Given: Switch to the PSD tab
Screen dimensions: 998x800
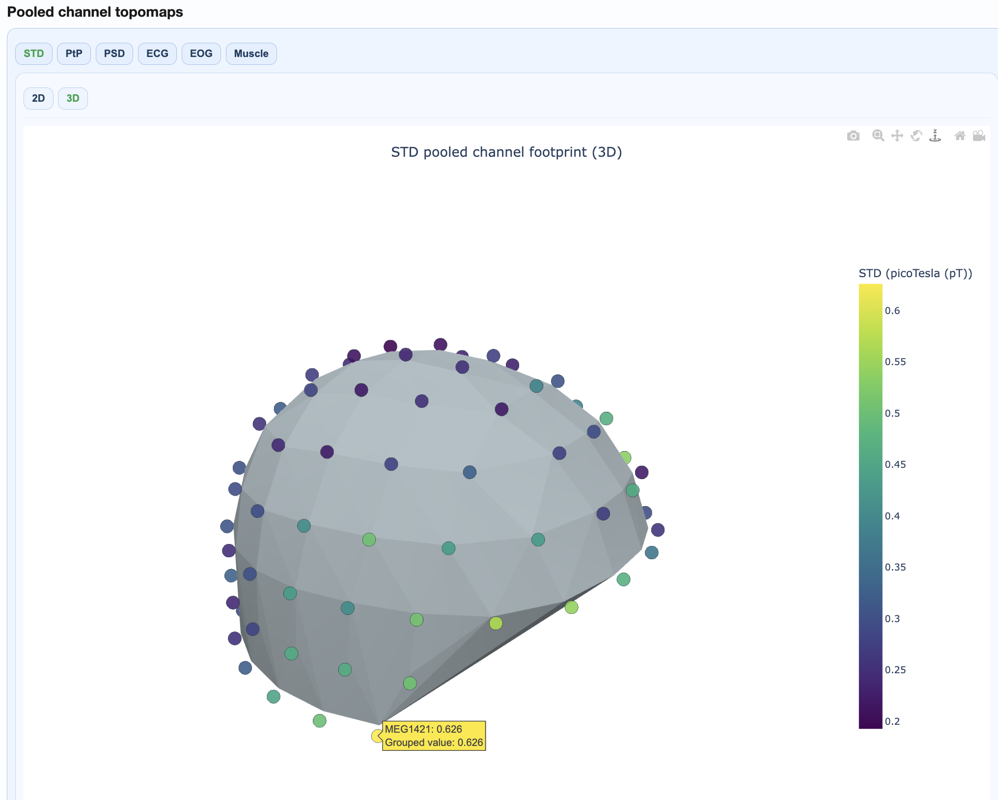Looking at the screenshot, I should tap(114, 54).
